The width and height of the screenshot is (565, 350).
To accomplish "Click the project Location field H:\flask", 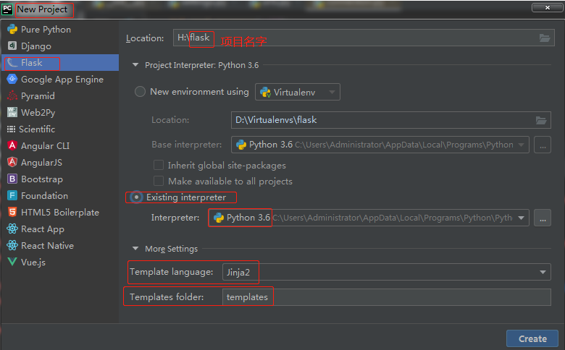I will click(364, 38).
